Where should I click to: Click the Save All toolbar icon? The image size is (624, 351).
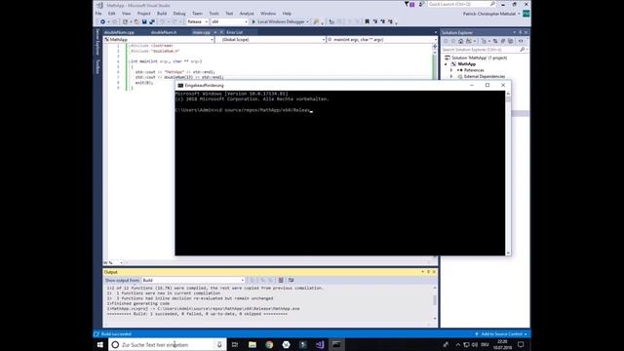tap(152, 21)
